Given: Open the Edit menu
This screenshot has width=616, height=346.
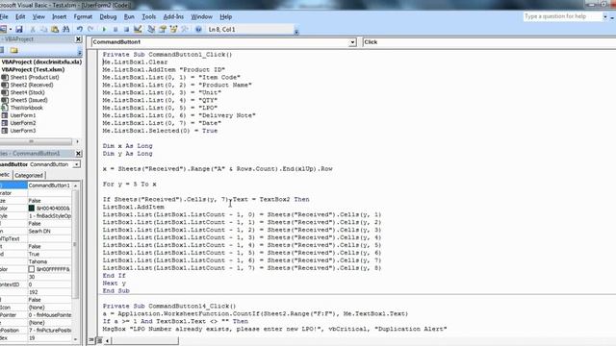Looking at the screenshot, I should 20,17.
